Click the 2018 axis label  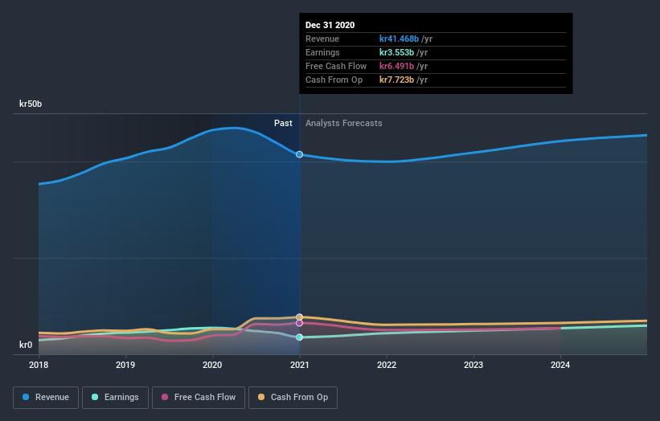point(39,365)
